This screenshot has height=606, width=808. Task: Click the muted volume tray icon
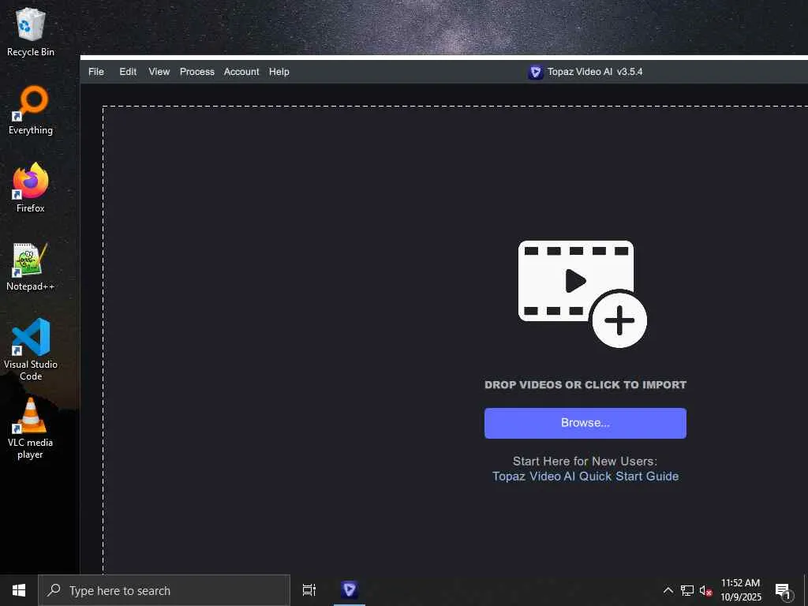[x=705, y=590]
